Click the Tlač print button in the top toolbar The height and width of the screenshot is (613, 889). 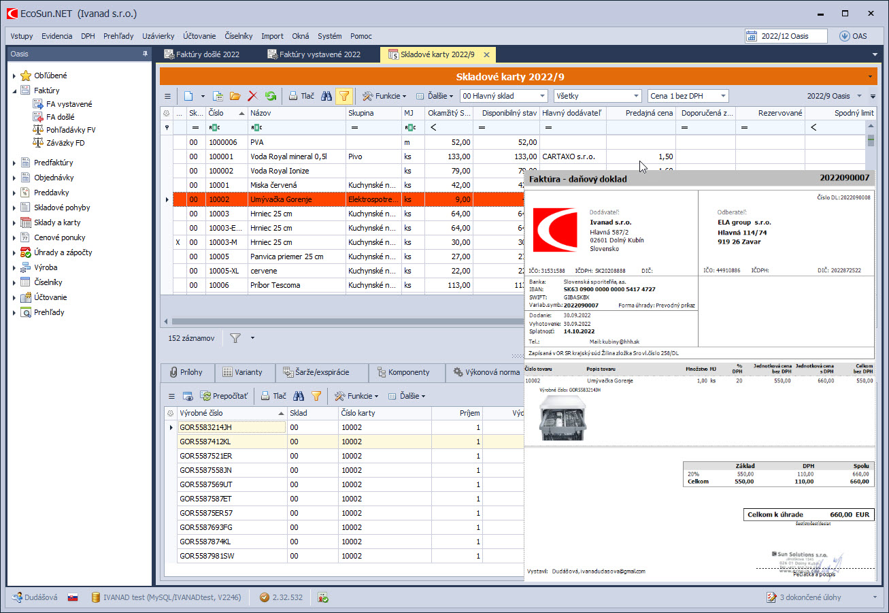[x=301, y=96]
